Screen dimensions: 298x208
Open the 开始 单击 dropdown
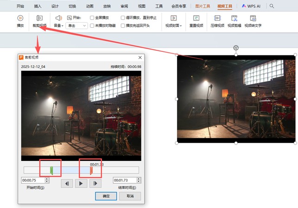click(76, 25)
